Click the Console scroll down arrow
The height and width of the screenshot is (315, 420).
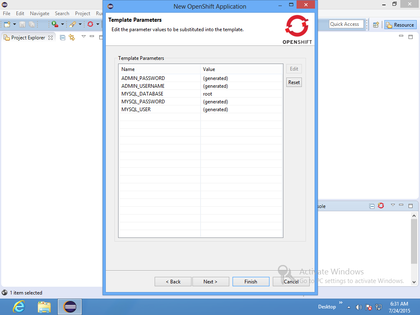(x=414, y=282)
